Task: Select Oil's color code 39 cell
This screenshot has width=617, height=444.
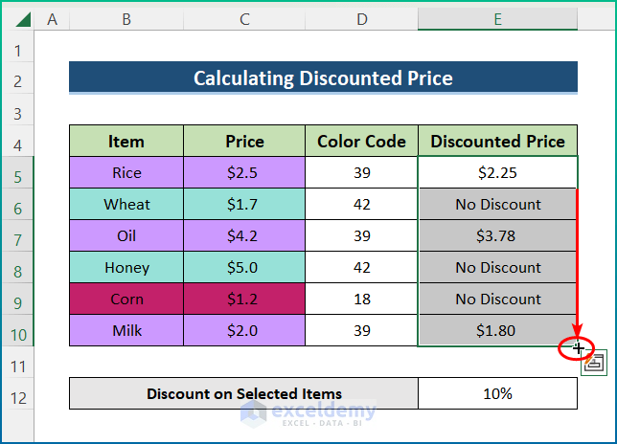Action: click(361, 236)
